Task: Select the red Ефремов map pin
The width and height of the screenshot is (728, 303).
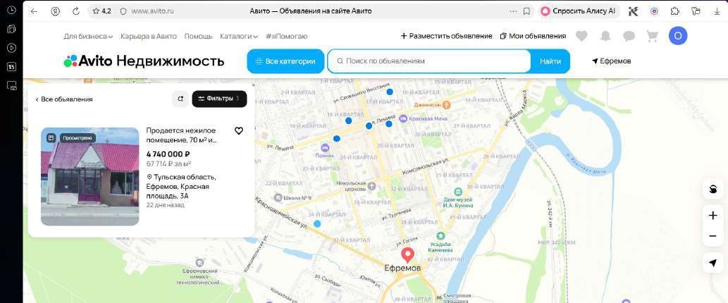Action: click(407, 255)
